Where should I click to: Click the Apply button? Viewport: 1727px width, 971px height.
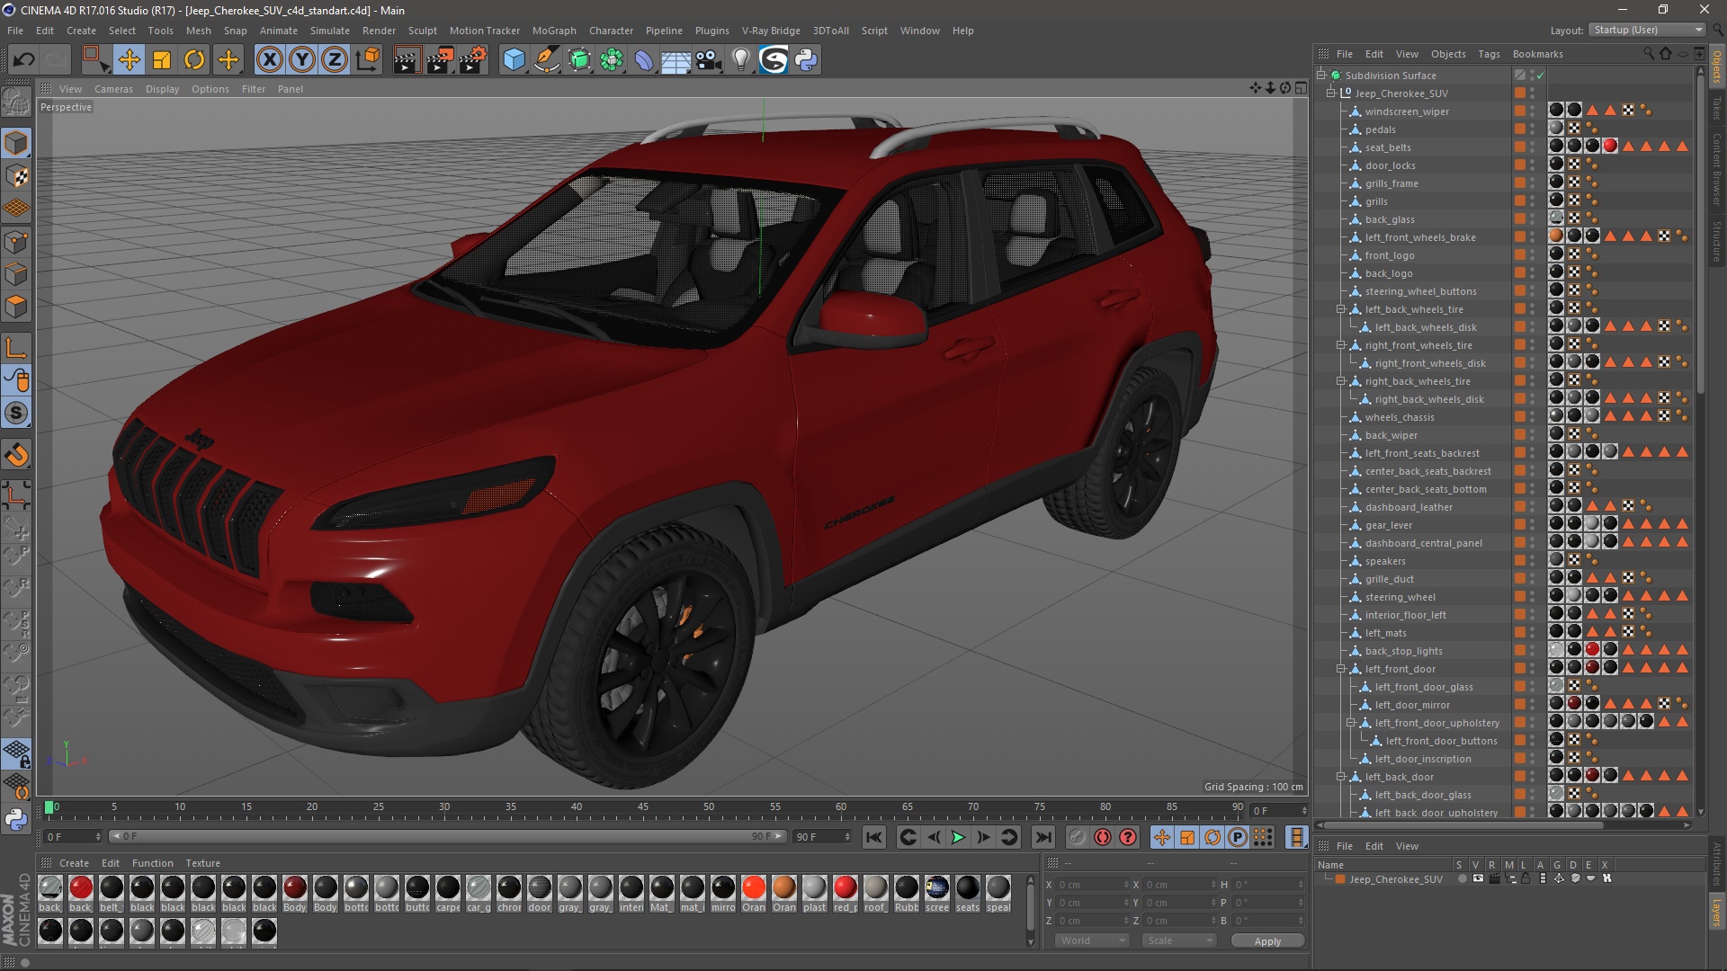point(1267,941)
